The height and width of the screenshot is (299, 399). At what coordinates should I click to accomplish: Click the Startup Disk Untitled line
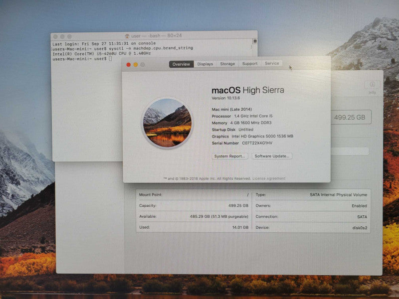pos(232,130)
